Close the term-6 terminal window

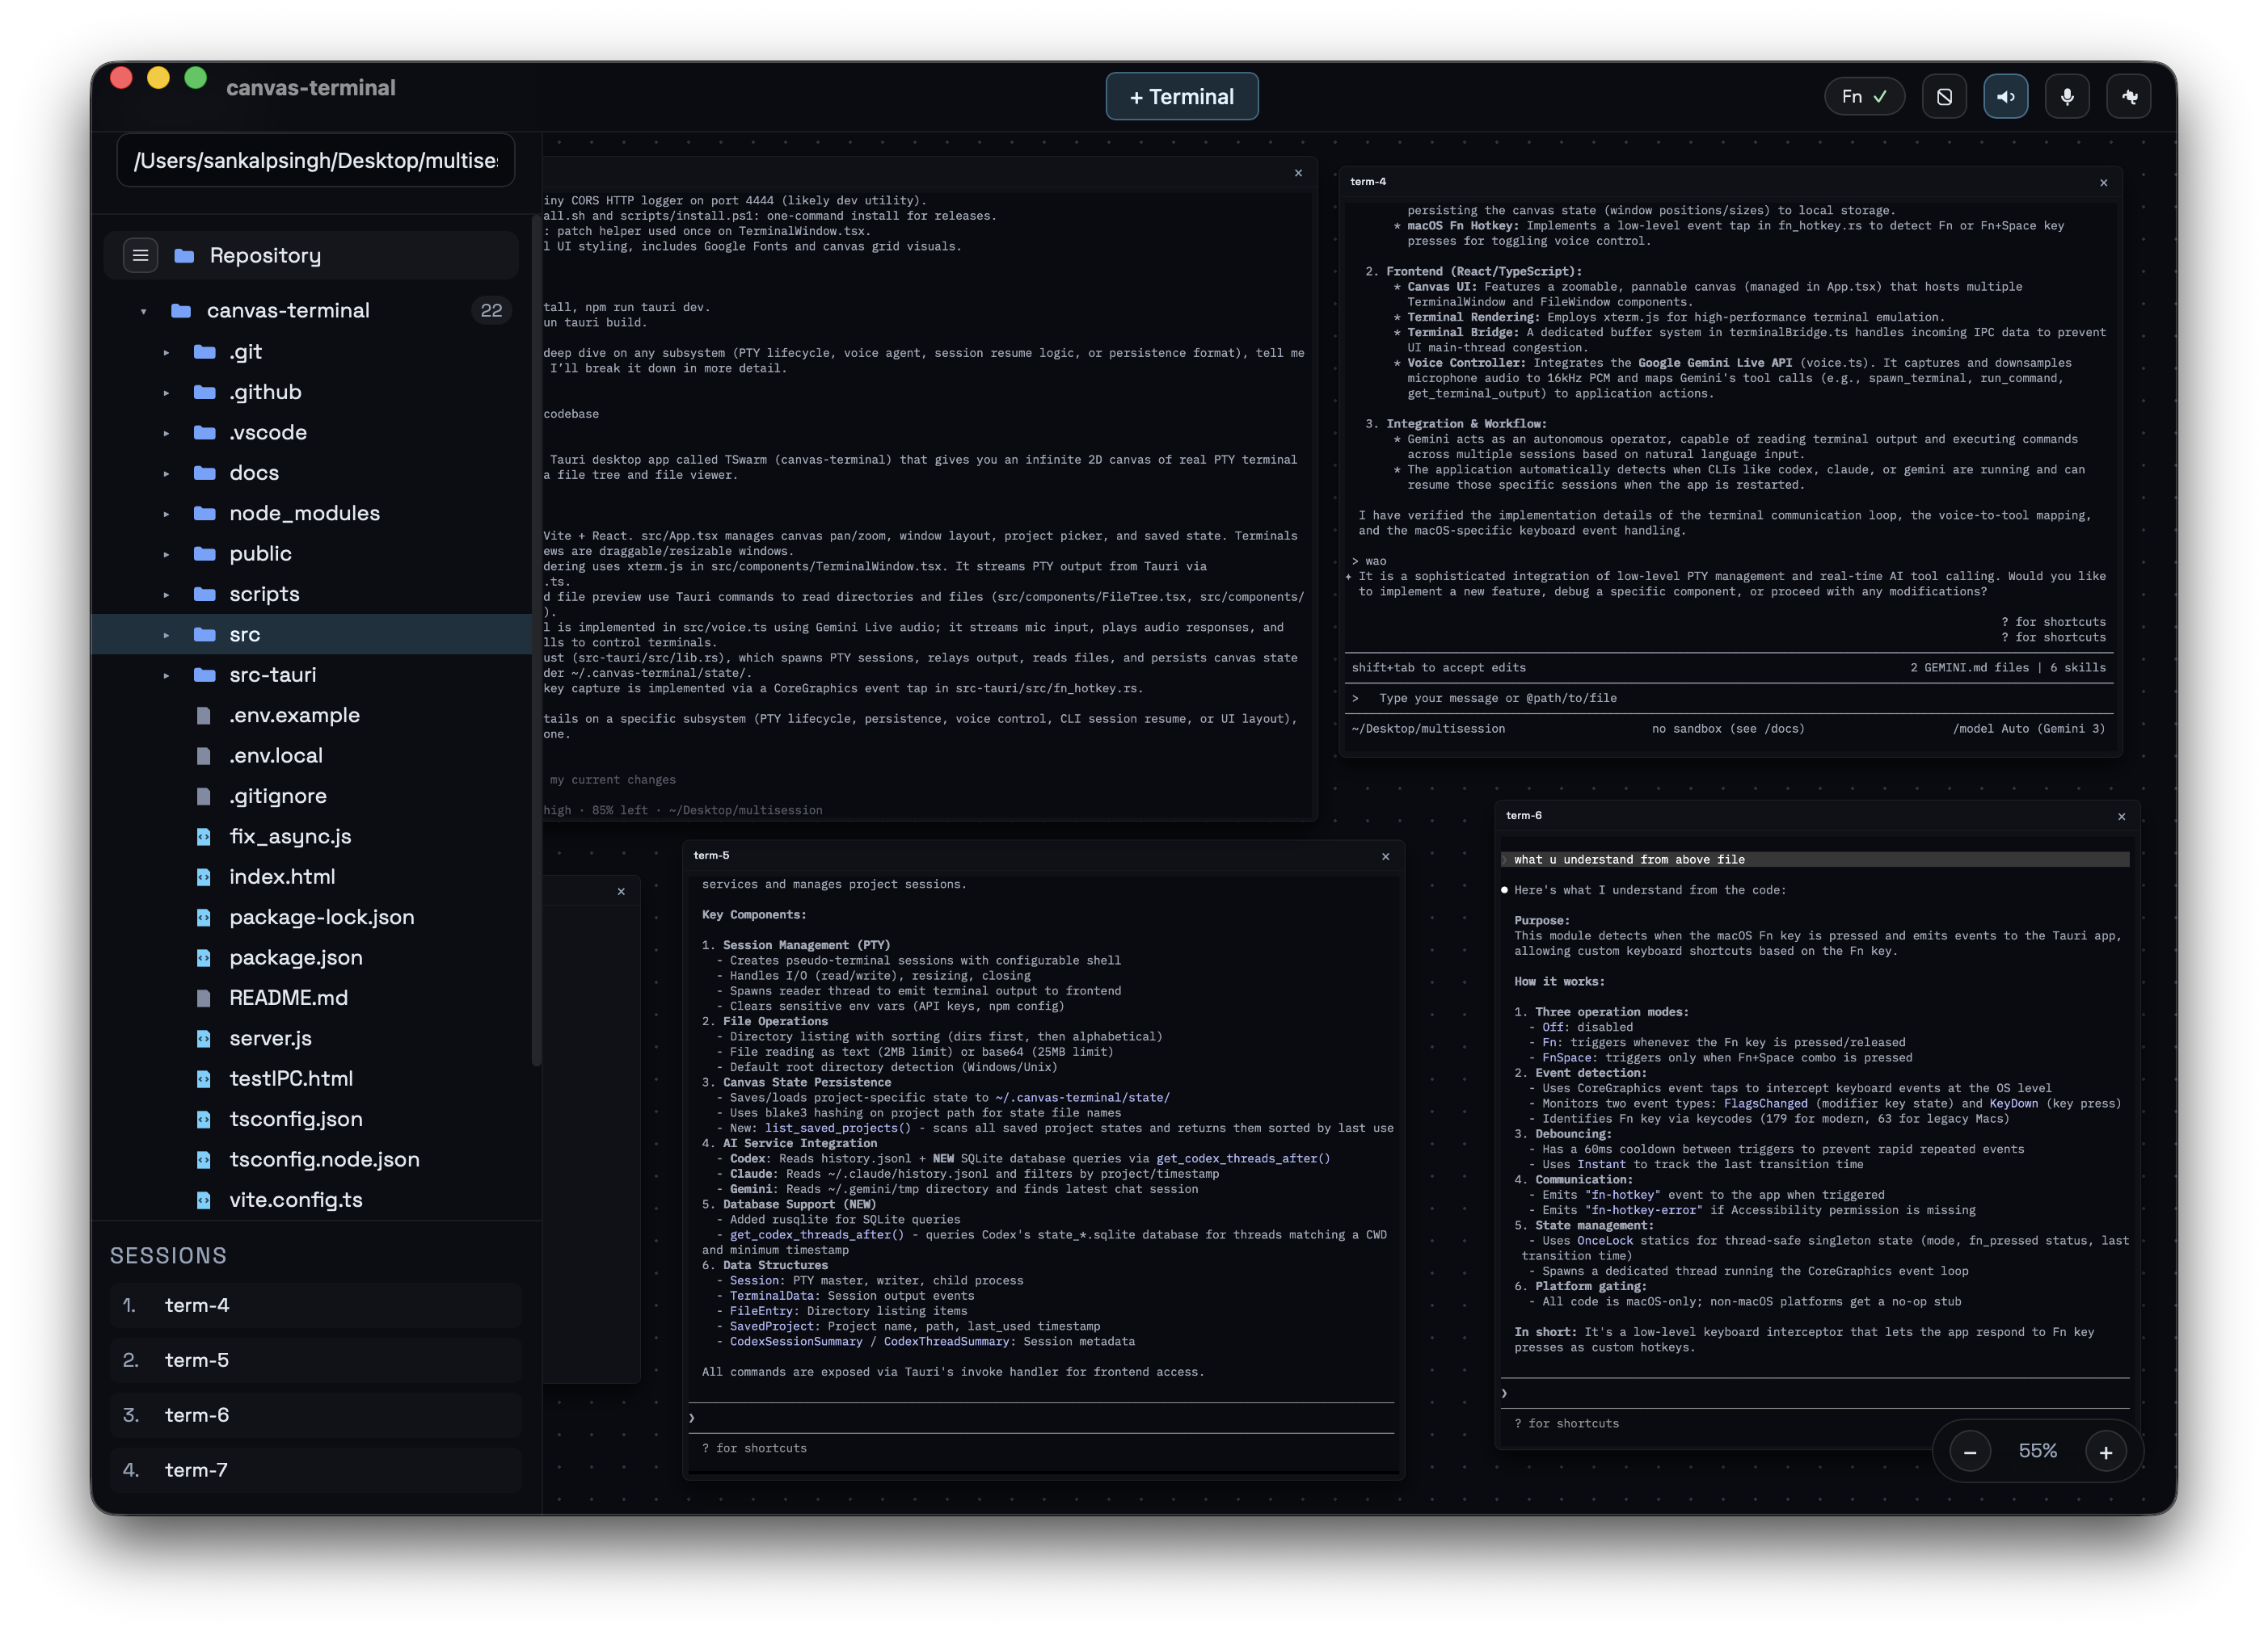2121,817
